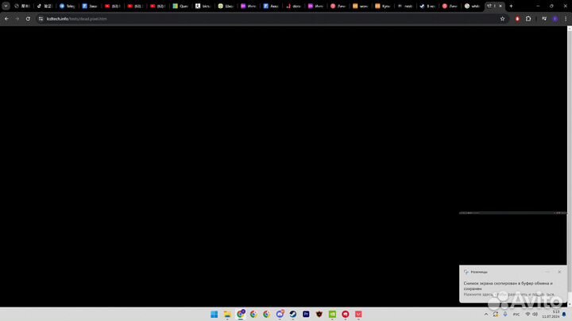
Task: Open the volume tray icon
Action: [535, 314]
